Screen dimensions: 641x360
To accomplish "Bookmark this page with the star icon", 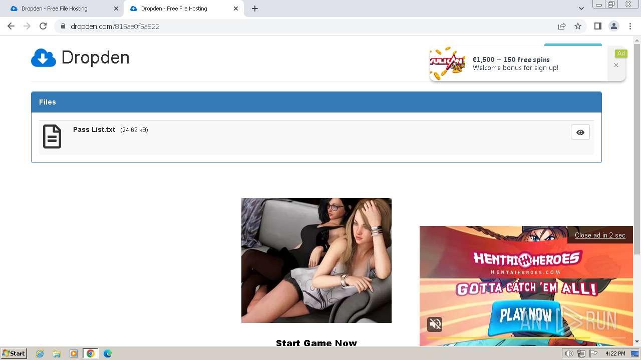I will [x=578, y=26].
